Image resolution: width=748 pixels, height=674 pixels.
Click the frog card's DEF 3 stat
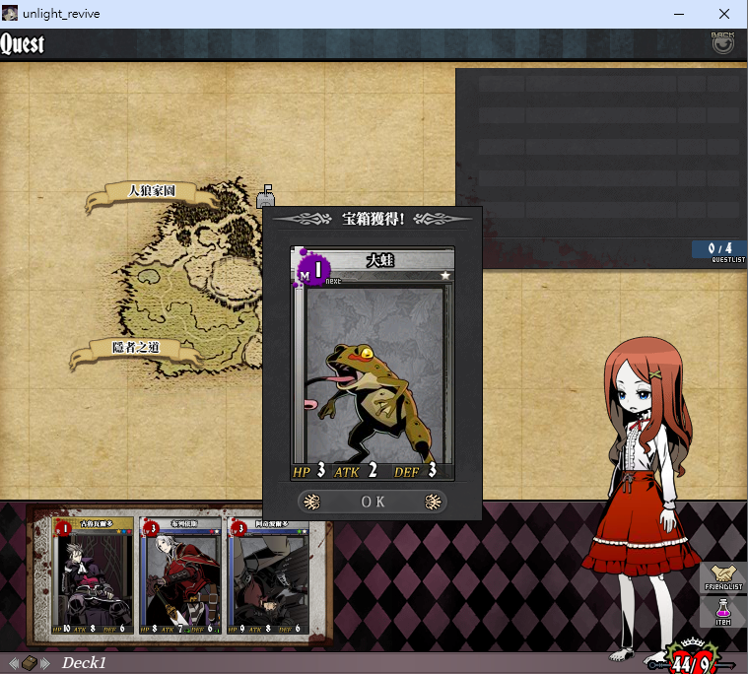coord(415,471)
